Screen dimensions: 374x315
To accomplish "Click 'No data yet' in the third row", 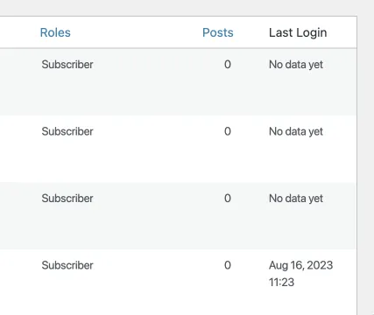I will 296,199.
